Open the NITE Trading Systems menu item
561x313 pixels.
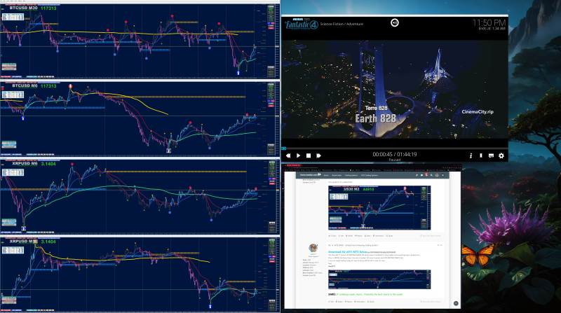pyautogui.click(x=370, y=175)
